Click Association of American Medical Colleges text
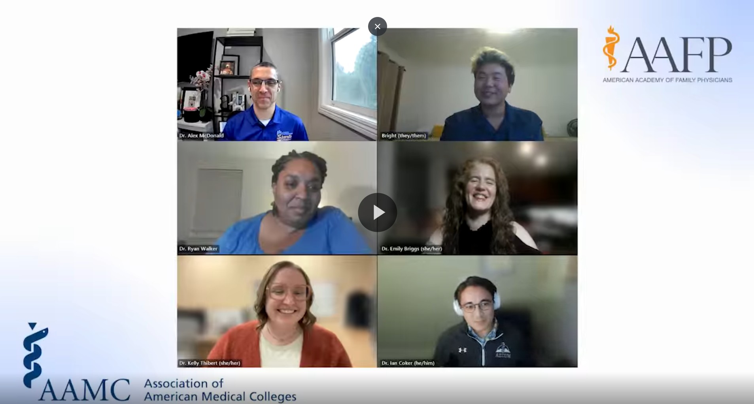Screen dimensions: 754x404 [x=220, y=390]
